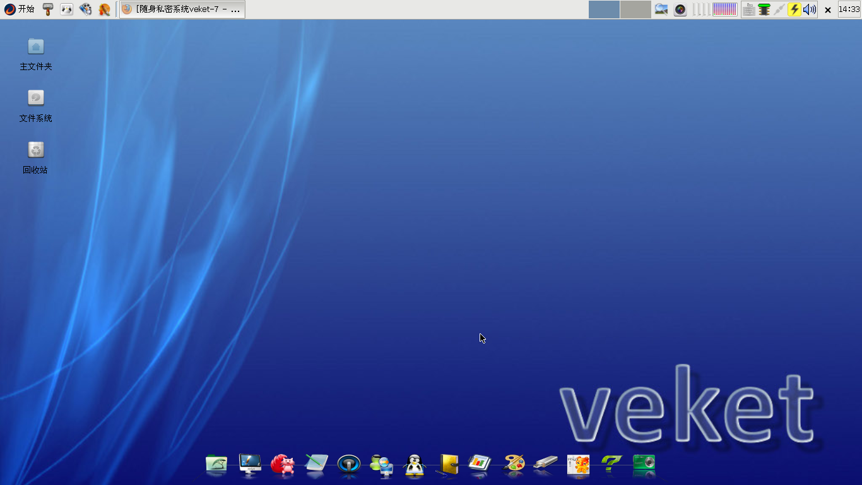Click the green memory chip tray icon
This screenshot has width=862, height=485.
coord(764,9)
